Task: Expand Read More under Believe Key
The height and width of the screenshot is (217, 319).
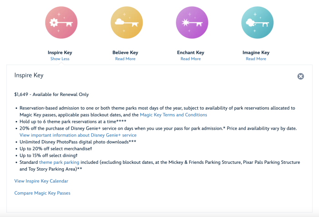Action: pyautogui.click(x=126, y=59)
